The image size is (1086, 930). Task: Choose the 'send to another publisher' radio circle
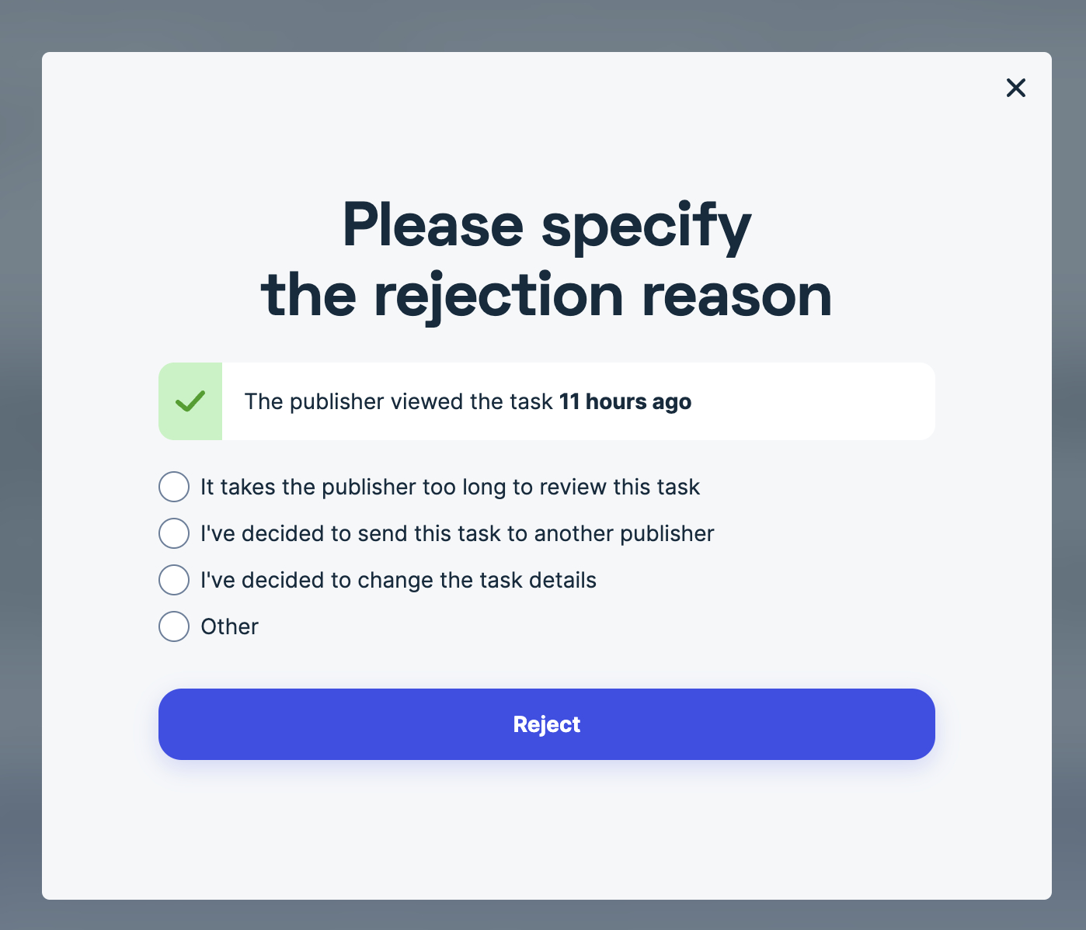coord(174,533)
